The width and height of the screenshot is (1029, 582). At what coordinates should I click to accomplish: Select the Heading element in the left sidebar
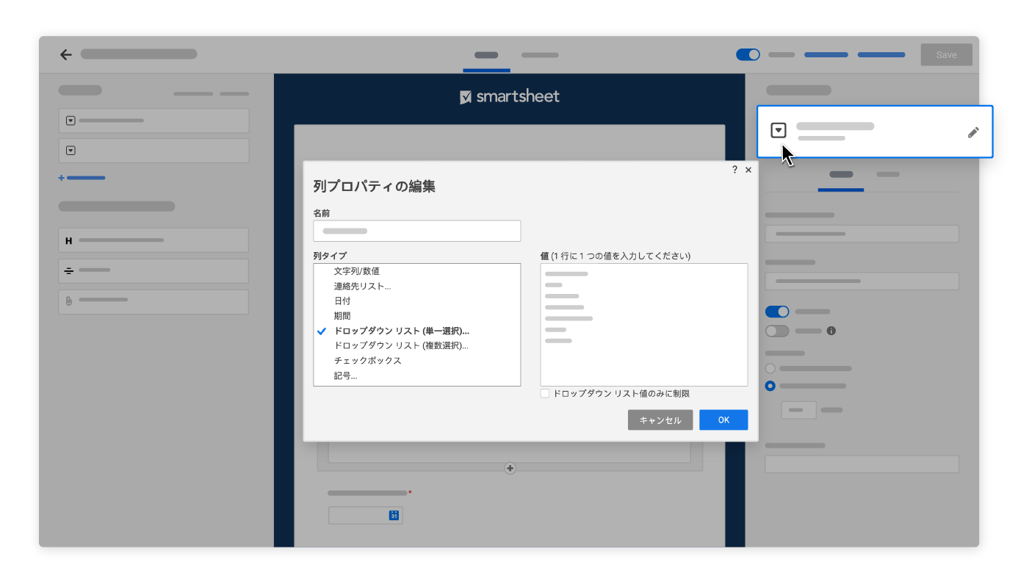(x=154, y=240)
